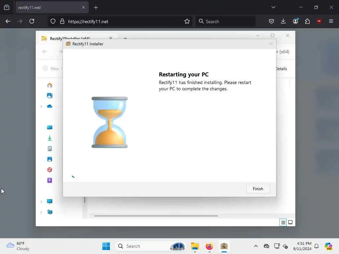Open the notifications bell
The width and height of the screenshot is (339, 254).
click(x=316, y=246)
